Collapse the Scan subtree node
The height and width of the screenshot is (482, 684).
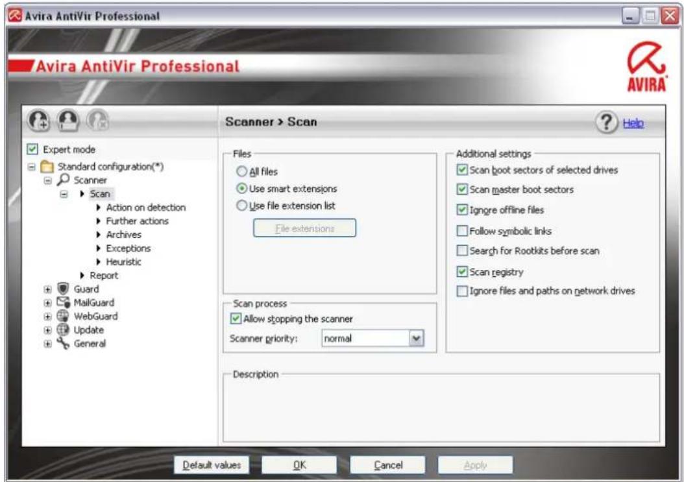click(64, 194)
